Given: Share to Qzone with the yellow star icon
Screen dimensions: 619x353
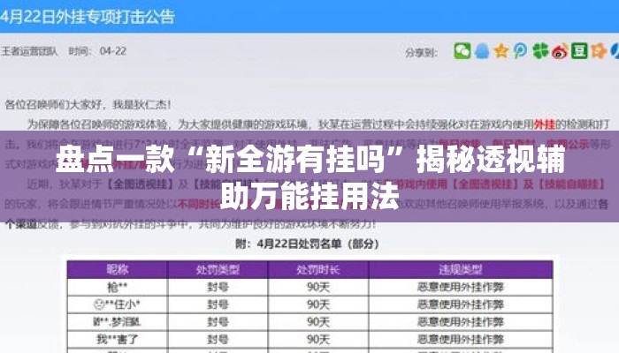Looking at the screenshot, I should pyautogui.click(x=501, y=51).
